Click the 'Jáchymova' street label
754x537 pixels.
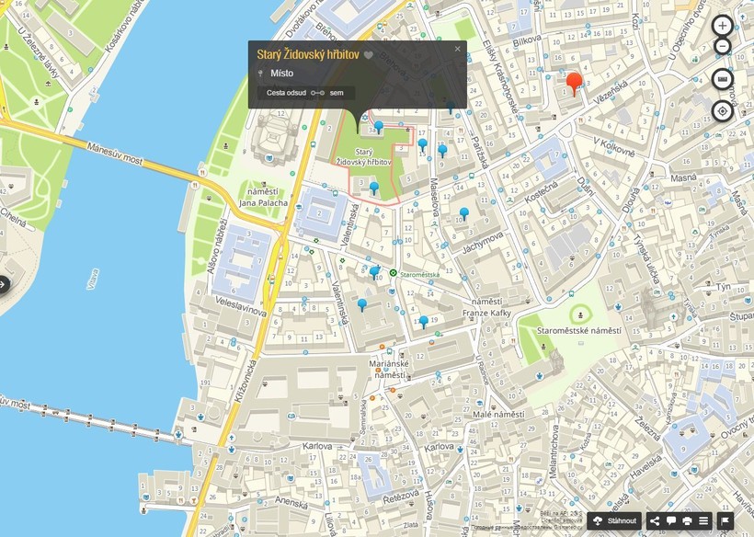pos(483,244)
